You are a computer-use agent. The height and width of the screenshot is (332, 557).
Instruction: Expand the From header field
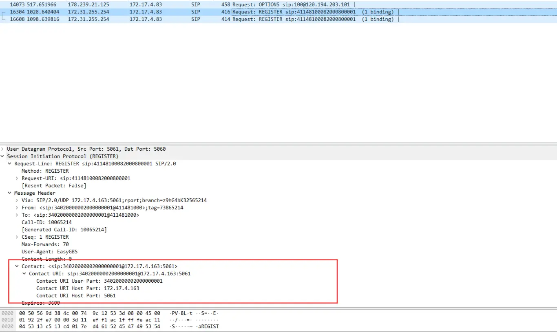17,208
